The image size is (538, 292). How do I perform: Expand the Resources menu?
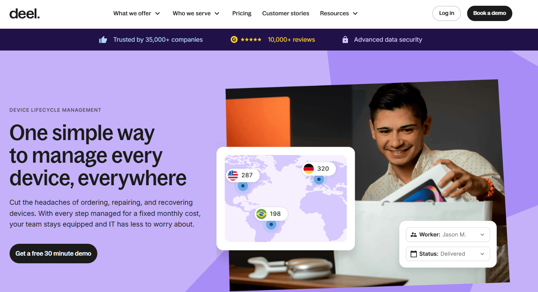pos(339,13)
